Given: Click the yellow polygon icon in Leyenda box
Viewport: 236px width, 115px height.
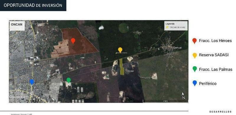Looking at the screenshot, I should [167, 27].
